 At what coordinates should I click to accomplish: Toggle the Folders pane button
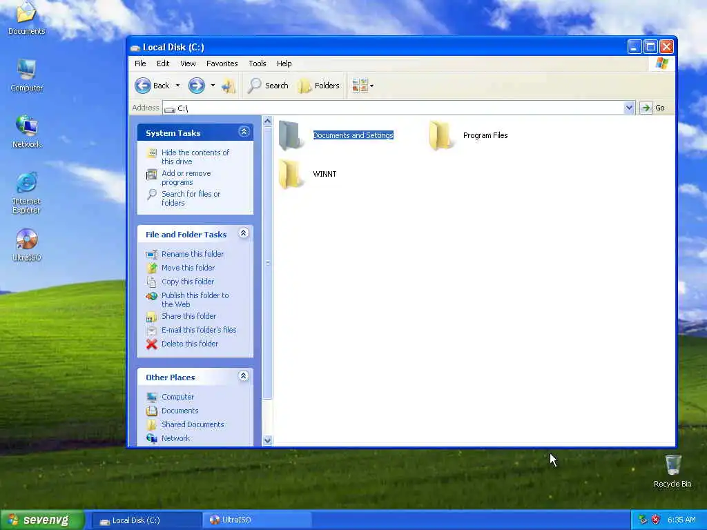tap(319, 86)
